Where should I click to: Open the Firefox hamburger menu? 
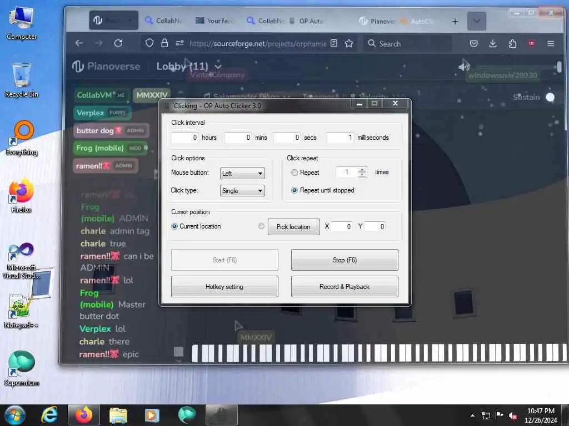551,43
